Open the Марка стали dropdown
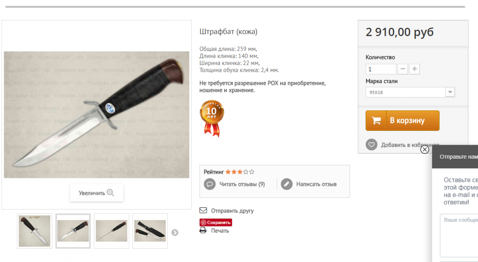 410,92
